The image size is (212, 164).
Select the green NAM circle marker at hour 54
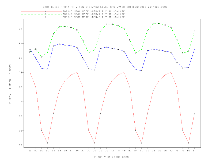pos(136,53)
